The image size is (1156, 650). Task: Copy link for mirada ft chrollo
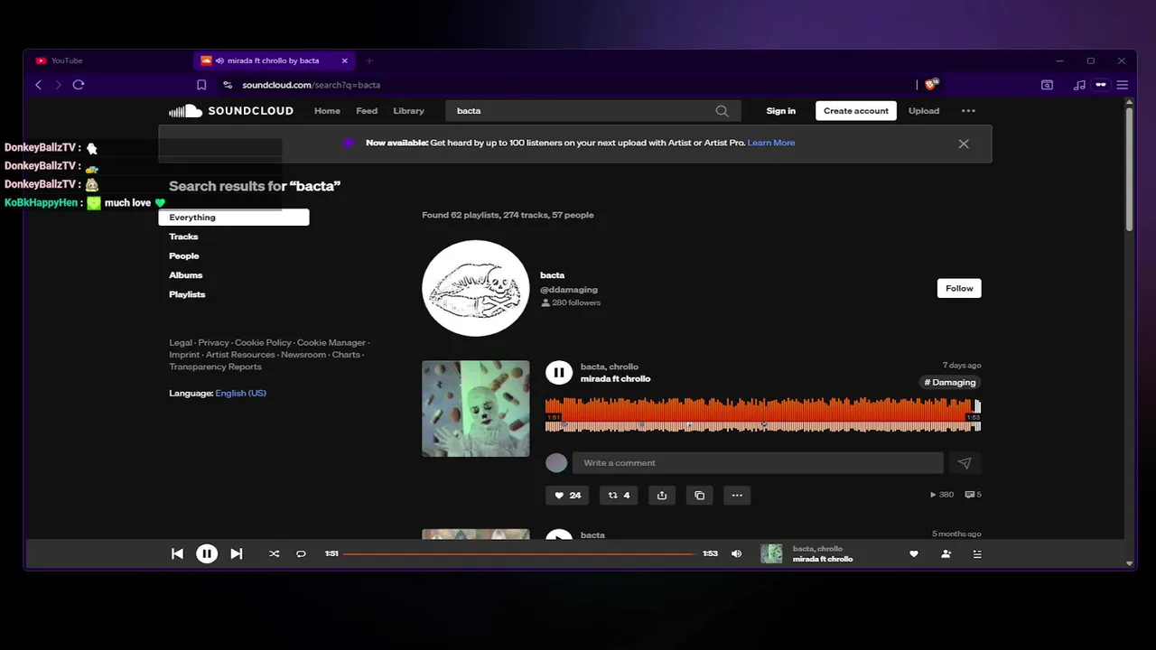699,495
